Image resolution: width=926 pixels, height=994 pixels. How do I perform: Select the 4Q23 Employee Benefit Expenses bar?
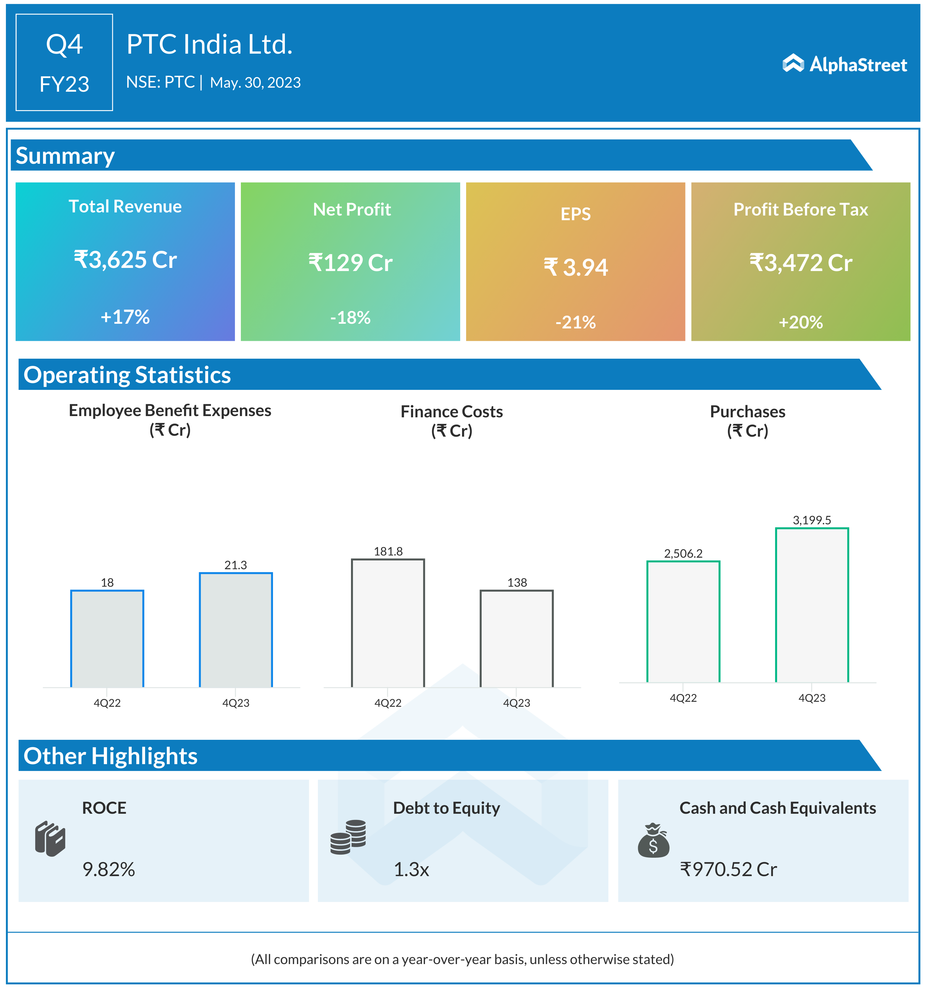236,630
